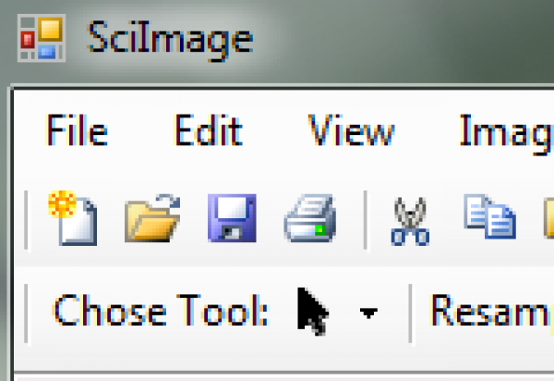Open the Image menu

tap(506, 132)
